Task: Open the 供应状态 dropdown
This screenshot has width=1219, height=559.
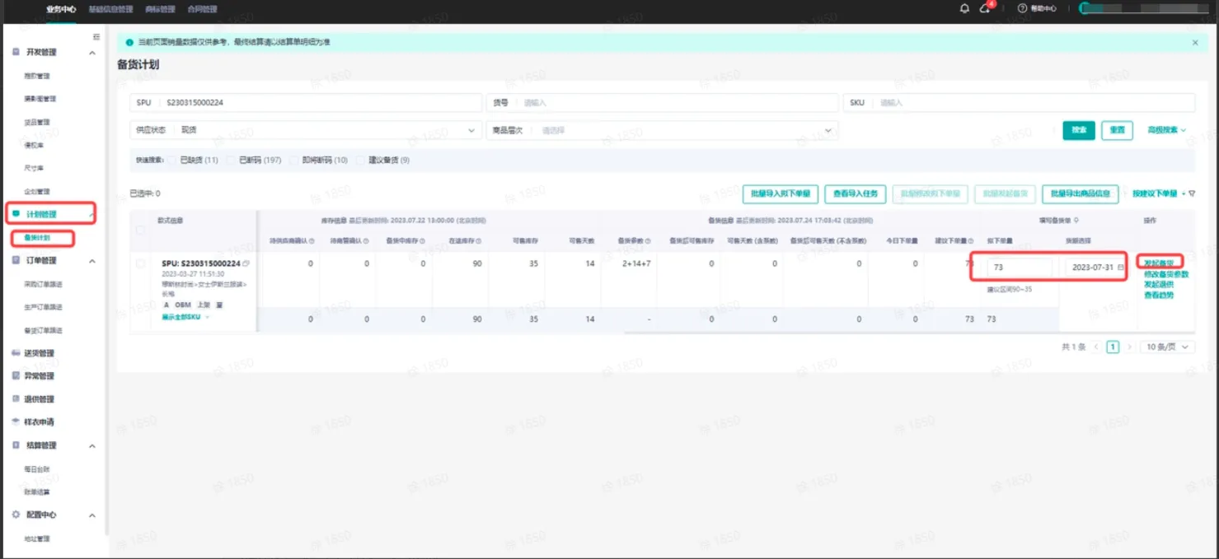Action: pyautogui.click(x=306, y=130)
